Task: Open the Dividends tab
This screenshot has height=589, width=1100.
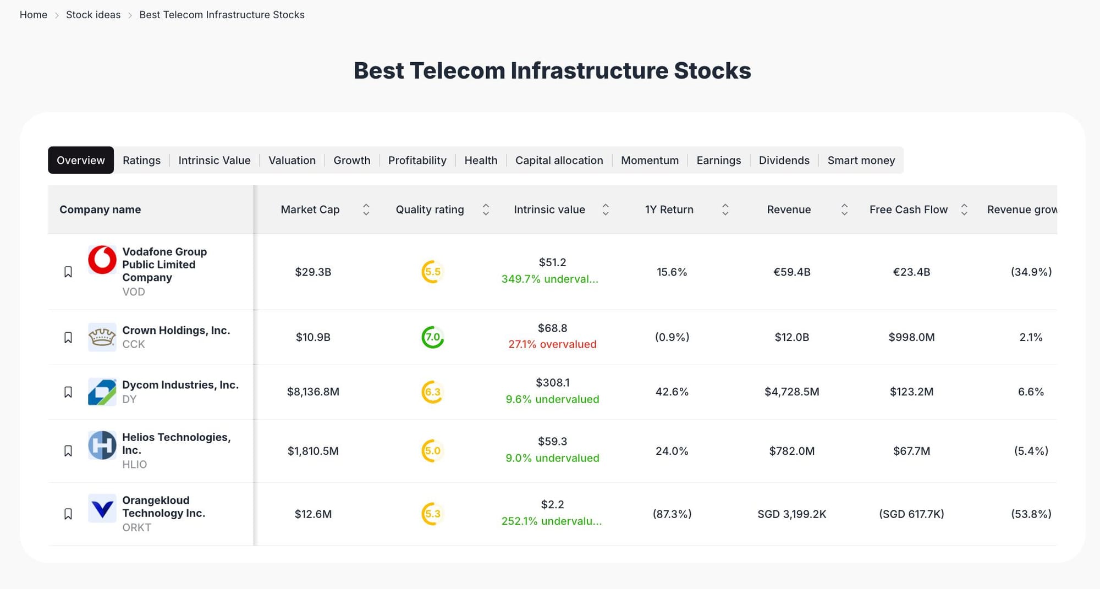Action: [x=784, y=160]
